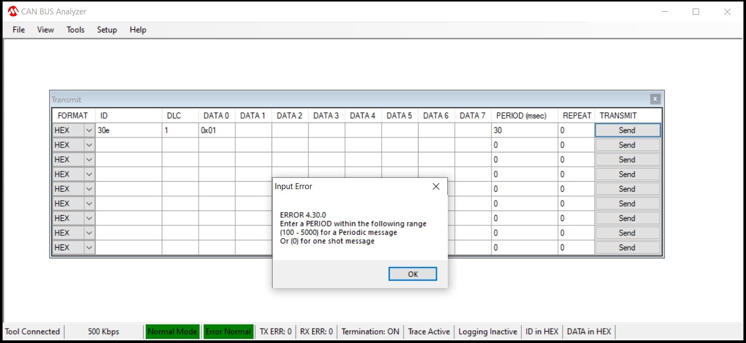Click the Termination: ON status item
Image resolution: width=746 pixels, height=343 pixels.
pos(370,331)
